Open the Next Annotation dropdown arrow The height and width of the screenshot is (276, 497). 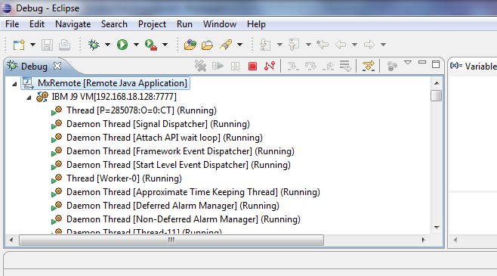pyautogui.click(x=279, y=45)
